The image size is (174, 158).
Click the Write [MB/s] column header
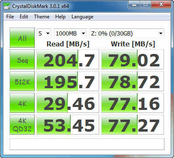133,44
